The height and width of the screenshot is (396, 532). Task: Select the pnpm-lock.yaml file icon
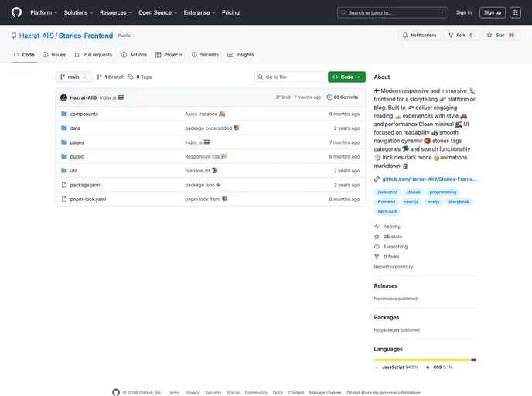coord(63,200)
